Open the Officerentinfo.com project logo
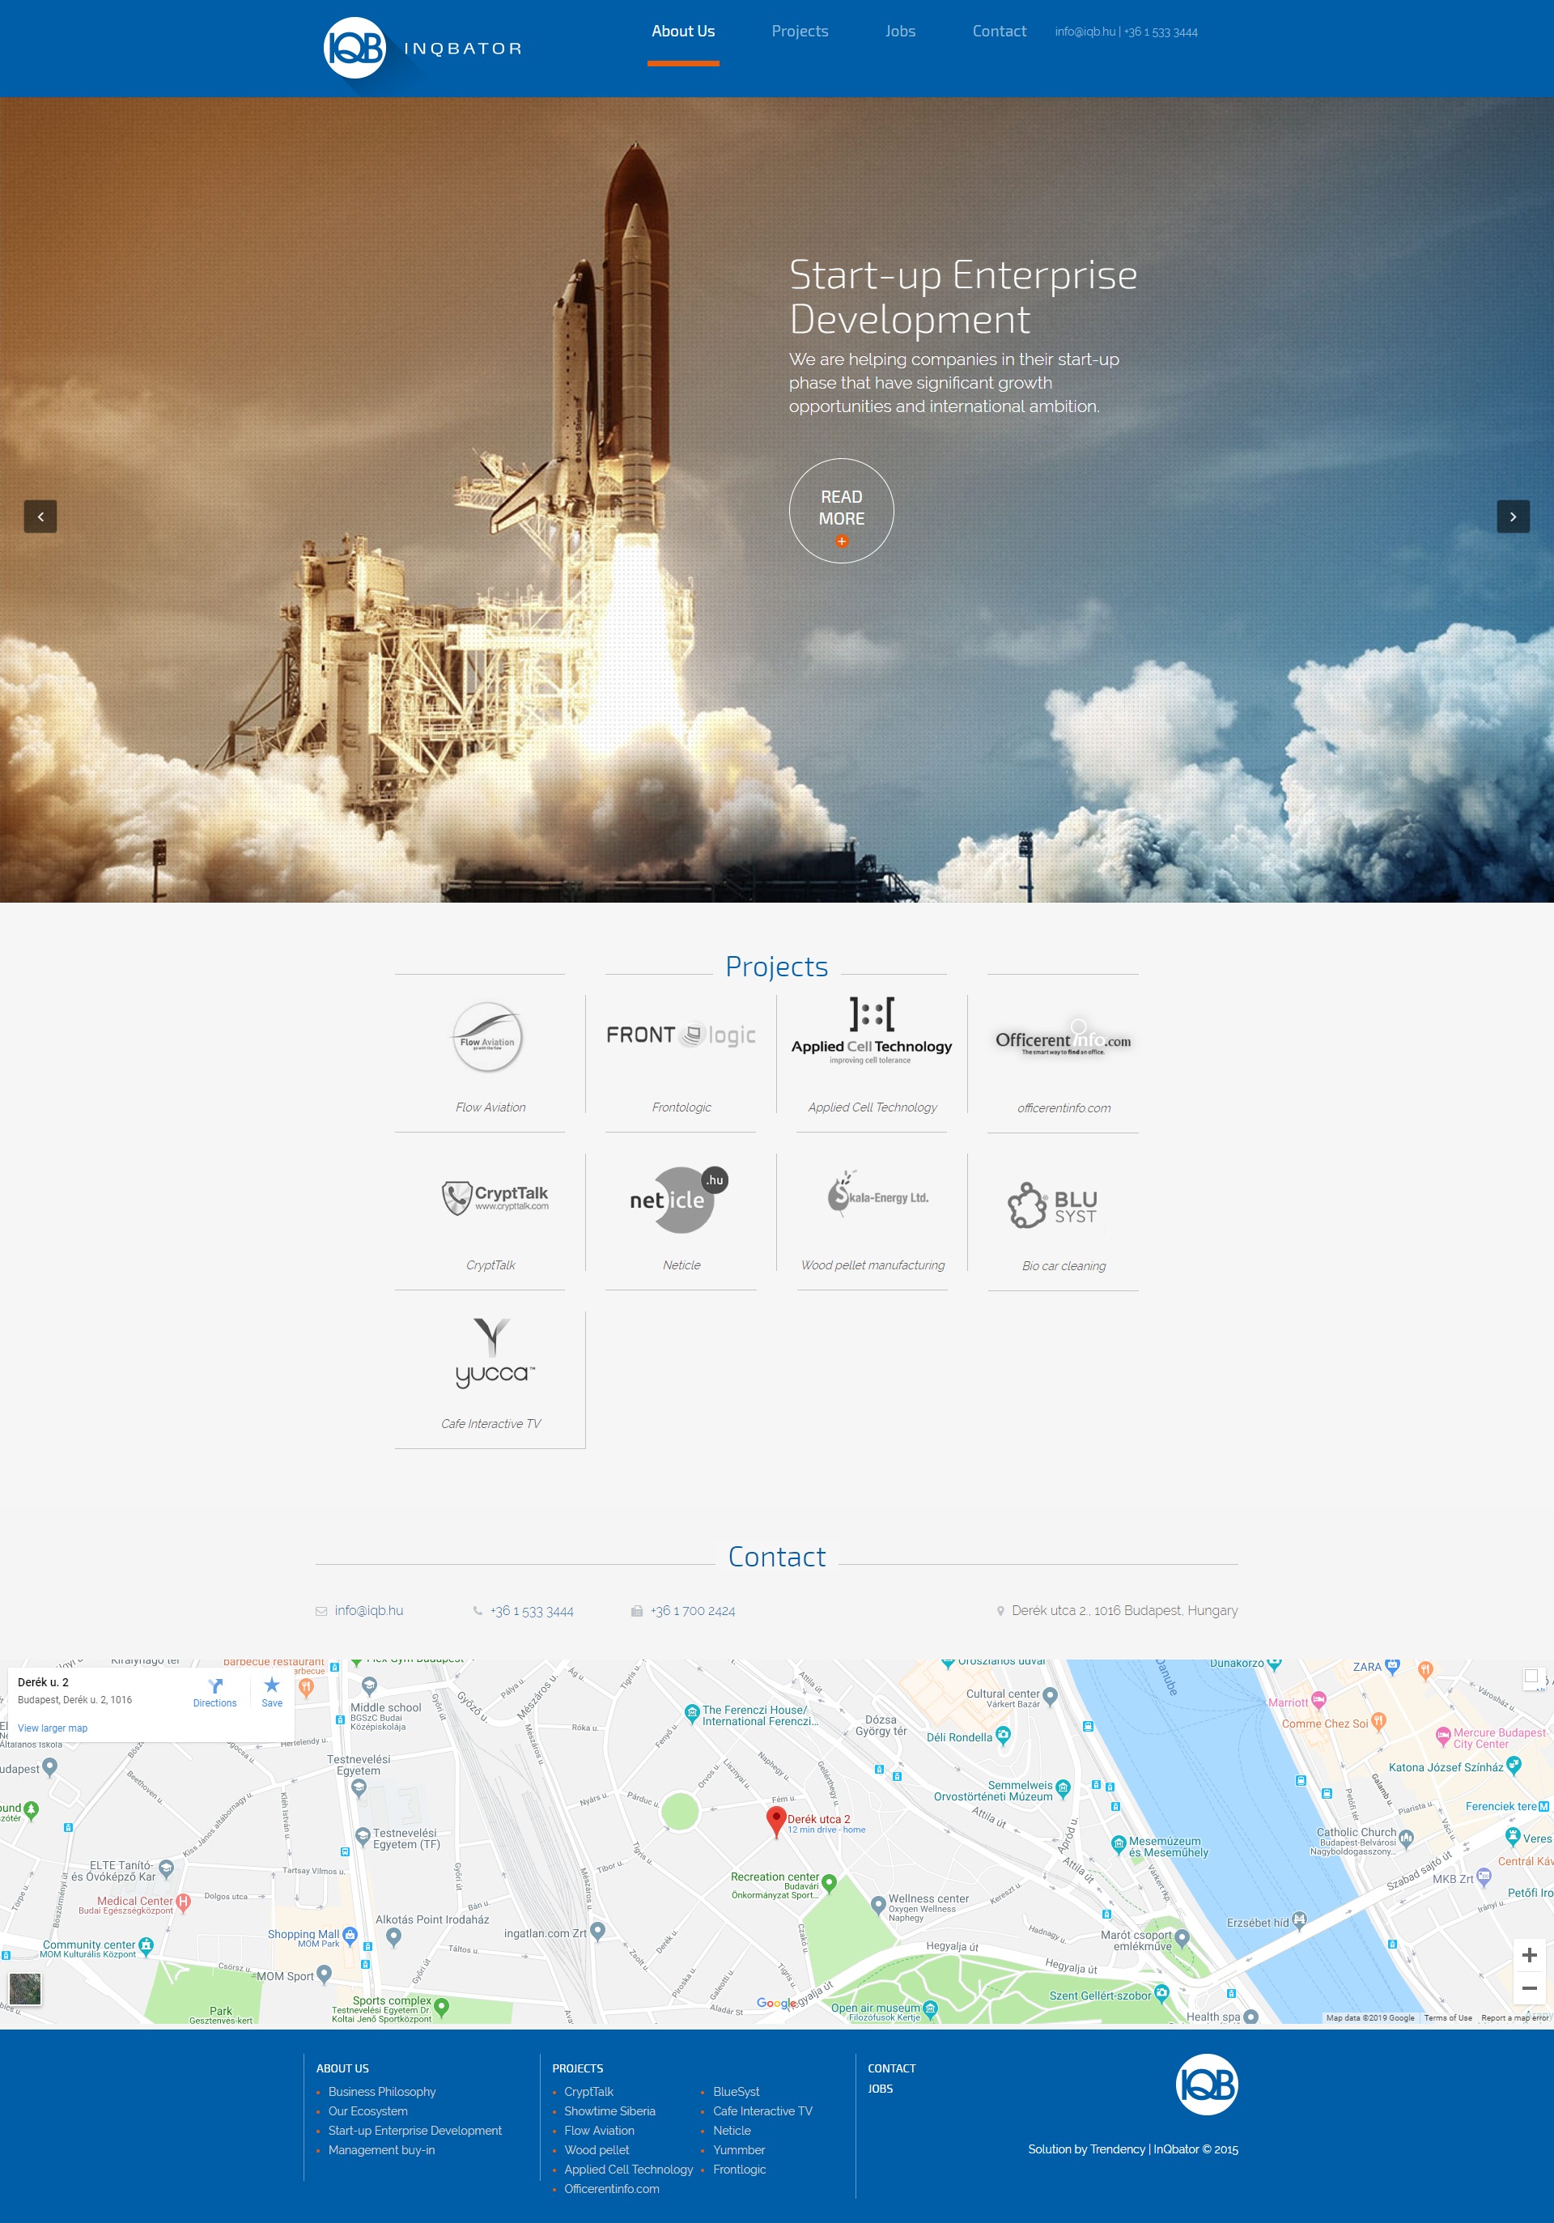The width and height of the screenshot is (1554, 2223). pos(1063,1038)
